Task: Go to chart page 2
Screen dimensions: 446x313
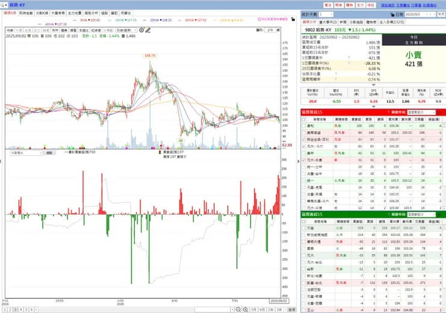Action: coord(10,309)
